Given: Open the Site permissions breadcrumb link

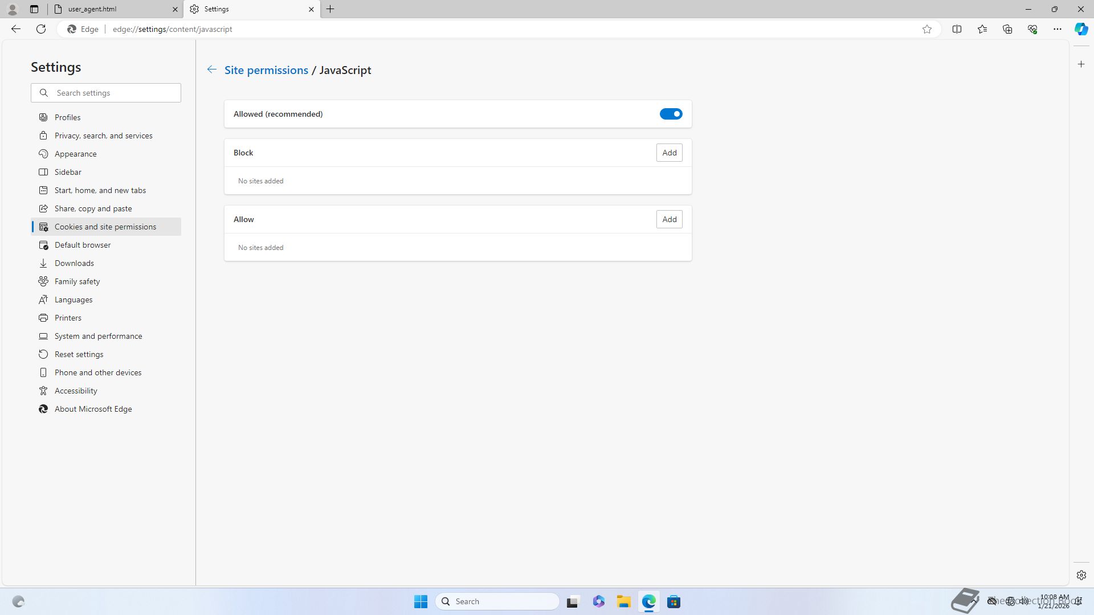Looking at the screenshot, I should 266,70.
